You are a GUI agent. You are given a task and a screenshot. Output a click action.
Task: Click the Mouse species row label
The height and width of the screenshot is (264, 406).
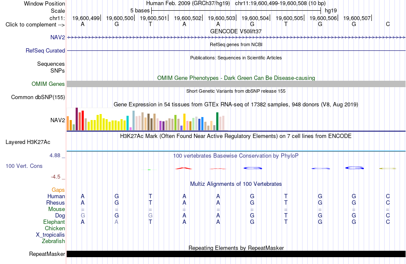tap(56, 209)
